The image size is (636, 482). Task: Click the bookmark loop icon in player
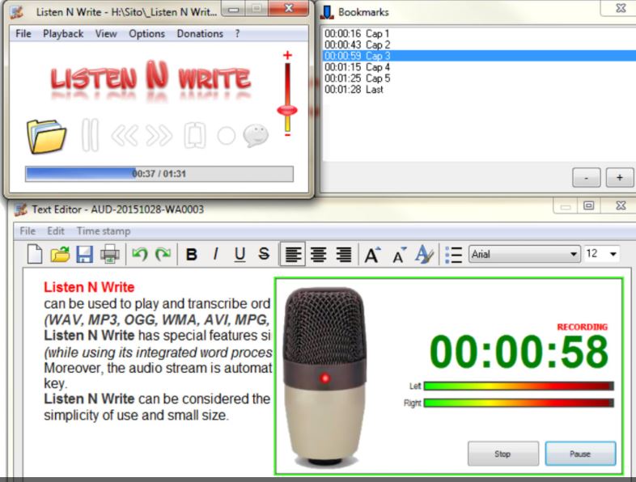coord(195,135)
